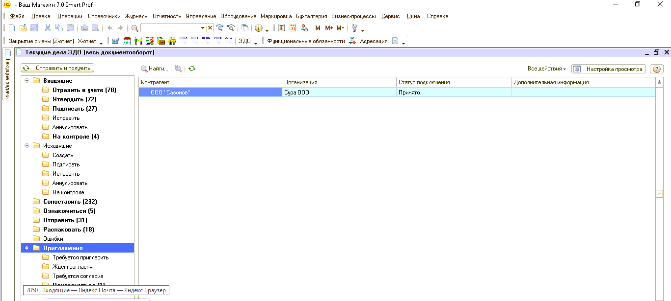Click the refresh list icon beside Найти
Image resolution: width=671 pixels, height=301 pixels.
click(x=192, y=69)
